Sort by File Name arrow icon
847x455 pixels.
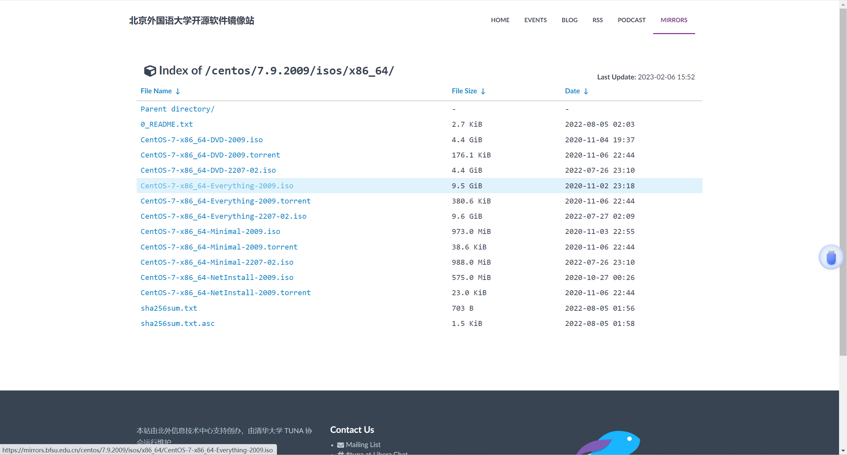coord(178,91)
